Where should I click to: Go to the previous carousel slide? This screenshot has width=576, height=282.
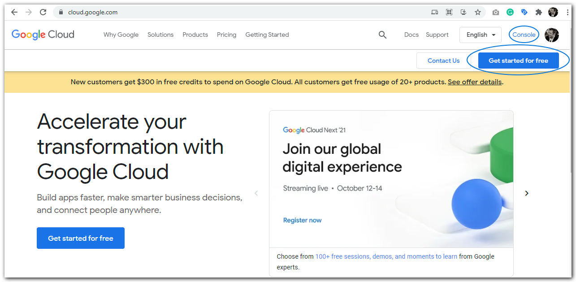point(256,193)
